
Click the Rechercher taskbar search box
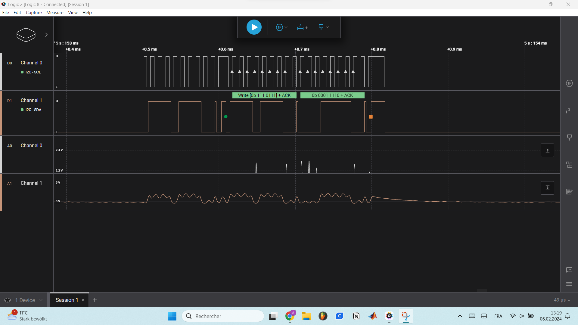[223, 316]
